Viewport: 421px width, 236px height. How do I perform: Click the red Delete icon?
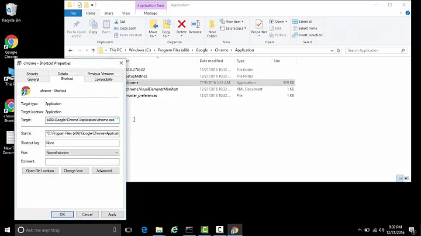(181, 25)
